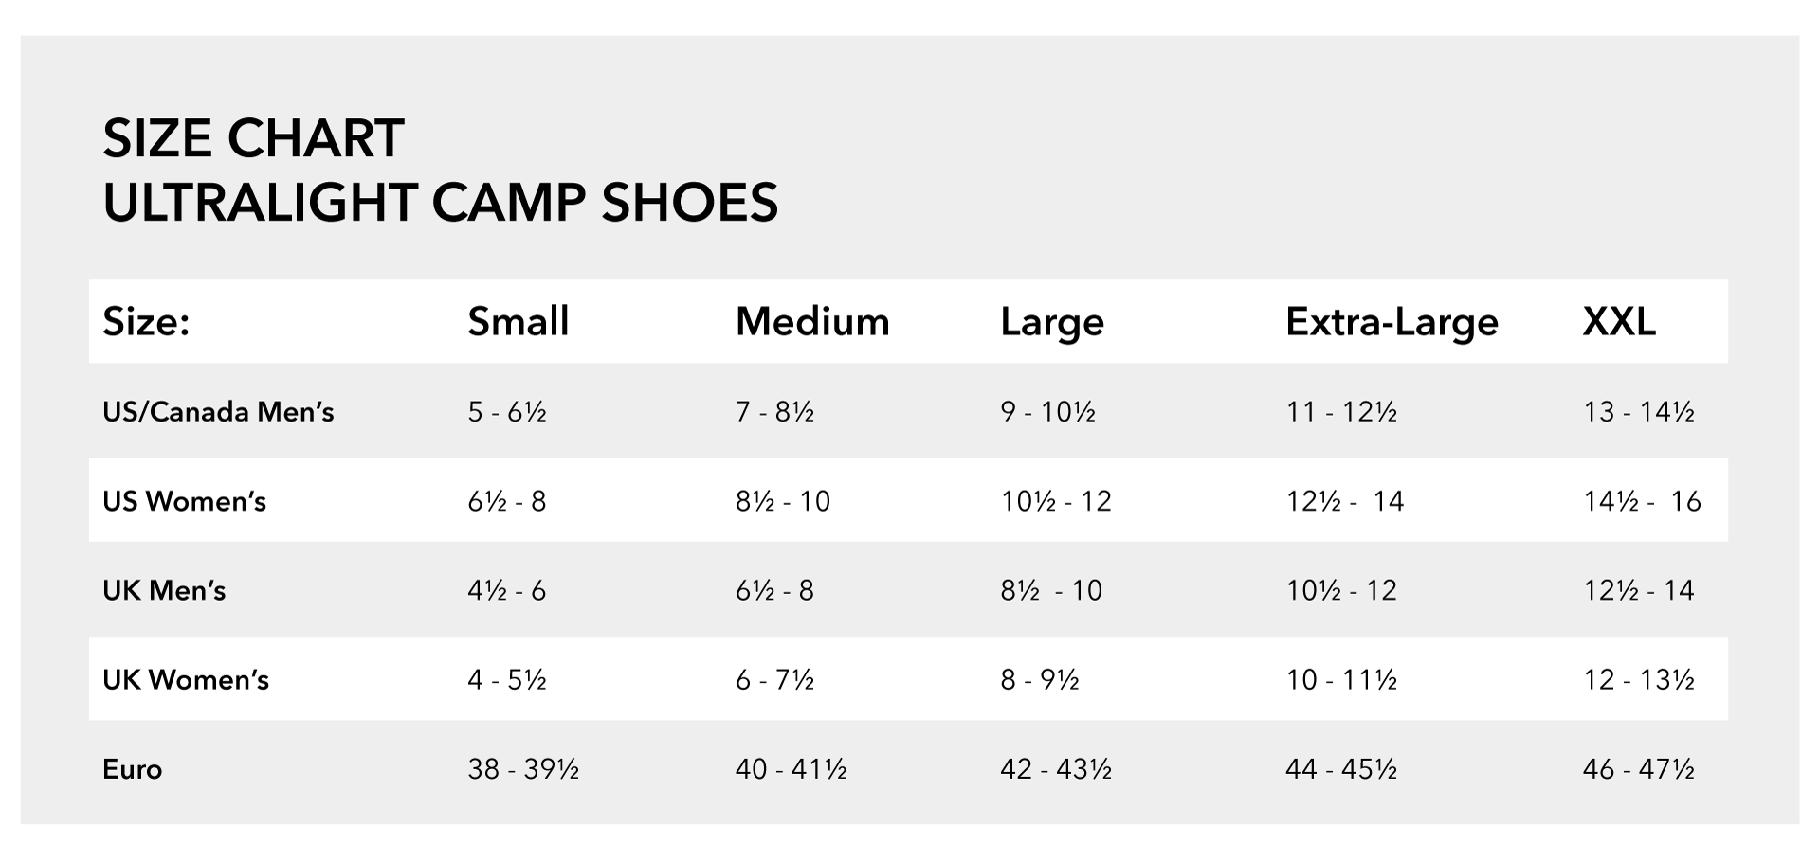The height and width of the screenshot is (862, 1820).
Task: Click the US Women's XXL value 14½ - 16
Action: tap(1642, 501)
